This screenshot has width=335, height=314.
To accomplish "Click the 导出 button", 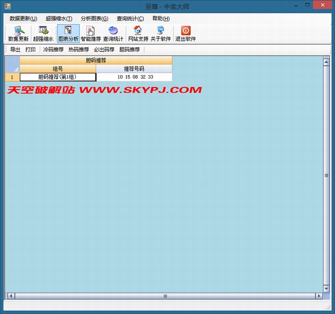I will tap(15, 49).
